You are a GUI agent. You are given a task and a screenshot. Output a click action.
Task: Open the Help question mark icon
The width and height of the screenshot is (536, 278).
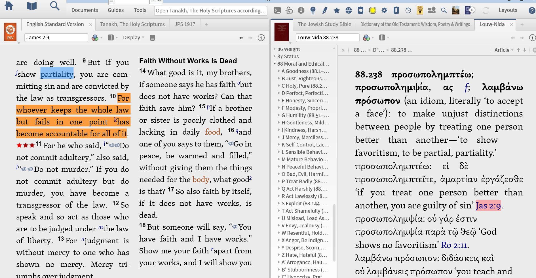[x=532, y=10]
